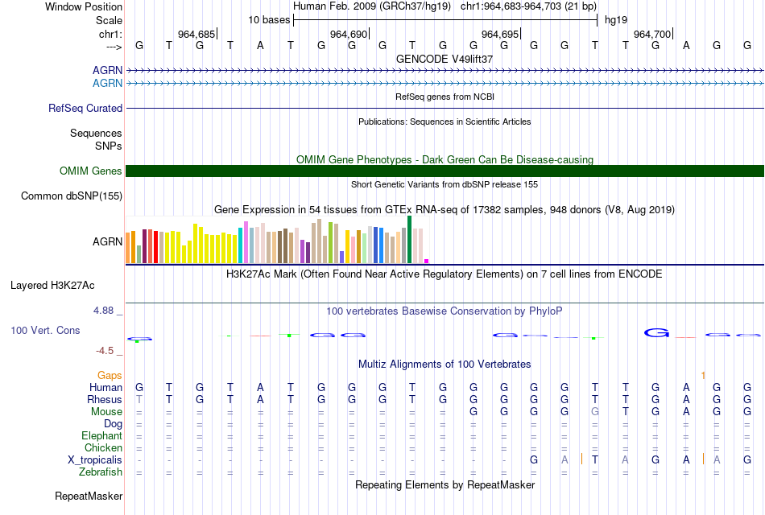This screenshot has width=765, height=515.
Task: Click the Common dbSNP(155) track label
Action: [71, 196]
